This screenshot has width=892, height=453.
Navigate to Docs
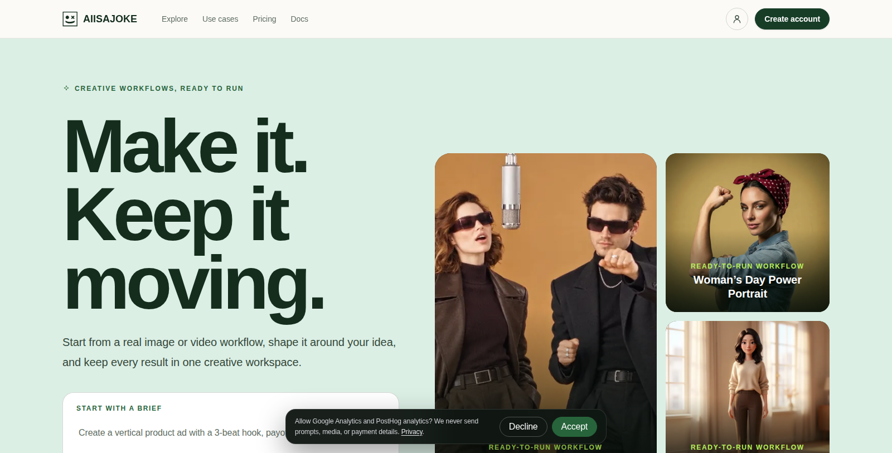coord(299,19)
